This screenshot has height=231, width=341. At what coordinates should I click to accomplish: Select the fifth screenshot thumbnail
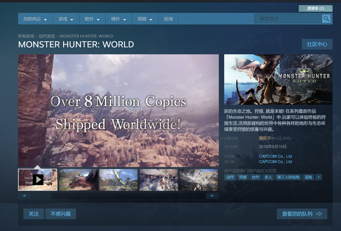coord(199,180)
